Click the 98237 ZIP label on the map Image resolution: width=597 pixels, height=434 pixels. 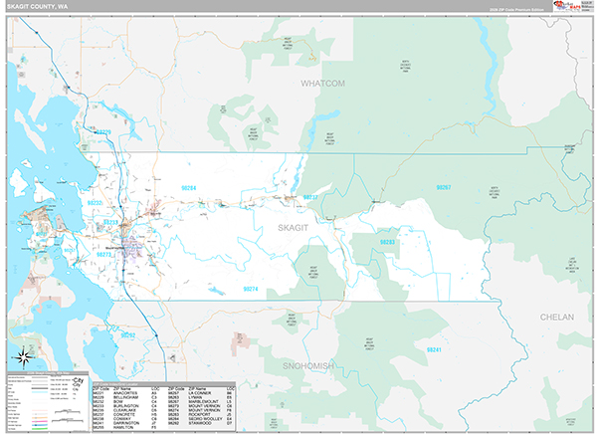[310, 197]
